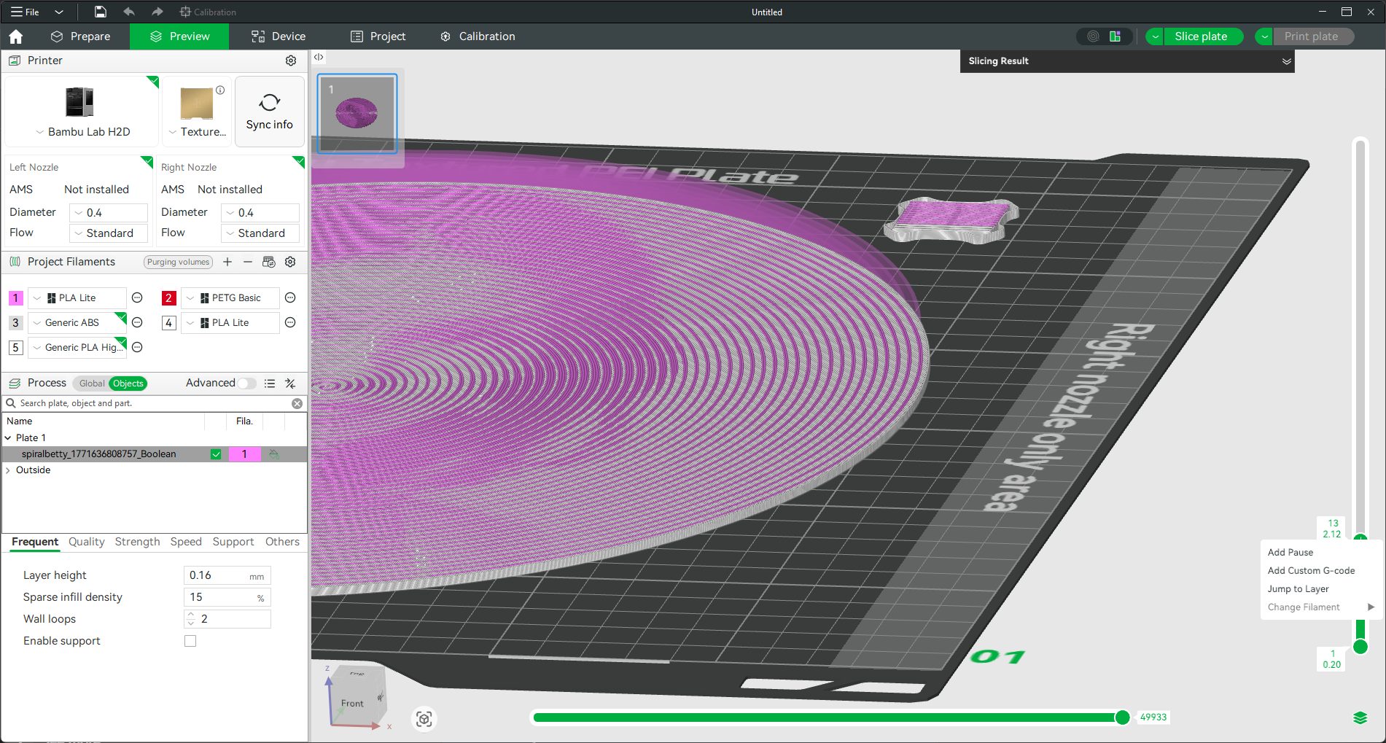
Task: Toggle the Advanced mode switch
Action: tap(247, 384)
